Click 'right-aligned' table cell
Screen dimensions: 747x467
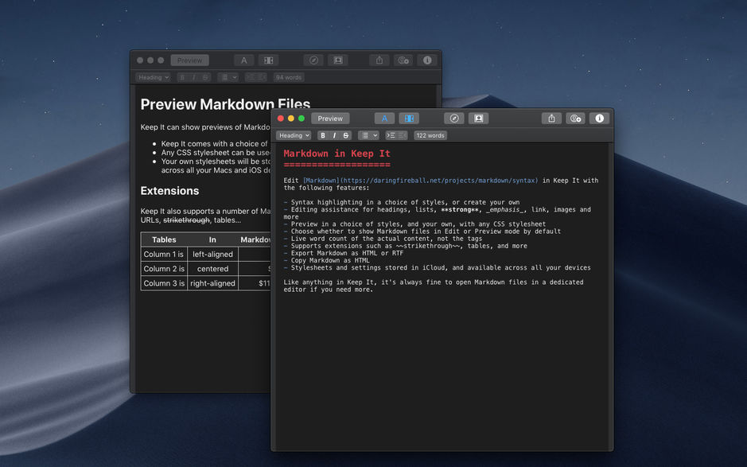[212, 283]
